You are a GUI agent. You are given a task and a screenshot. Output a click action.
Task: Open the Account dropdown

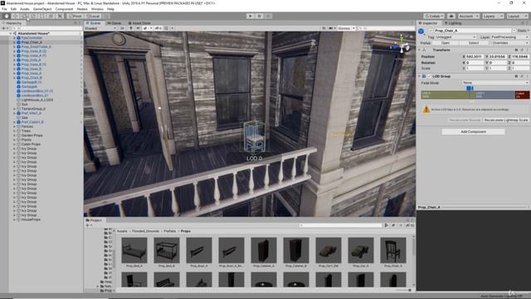[x=468, y=16]
